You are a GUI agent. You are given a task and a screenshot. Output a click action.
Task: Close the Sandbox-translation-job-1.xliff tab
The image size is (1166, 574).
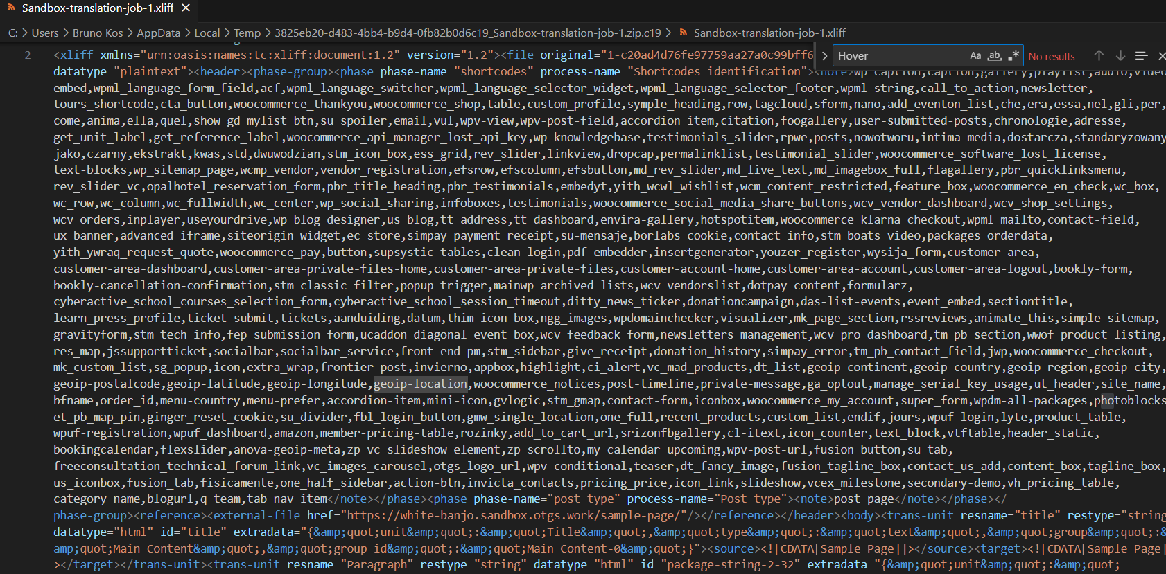[x=186, y=8]
